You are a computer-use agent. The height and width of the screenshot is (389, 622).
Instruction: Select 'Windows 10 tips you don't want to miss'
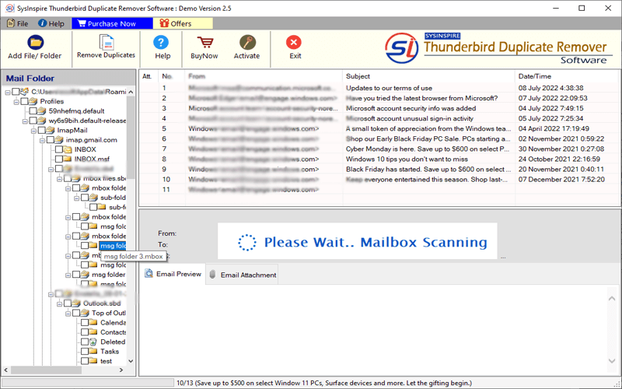pyautogui.click(x=407, y=159)
